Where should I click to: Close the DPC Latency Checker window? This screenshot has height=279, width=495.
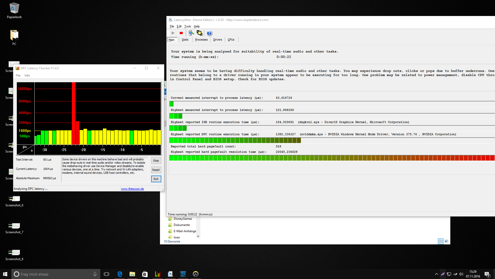tap(158, 68)
